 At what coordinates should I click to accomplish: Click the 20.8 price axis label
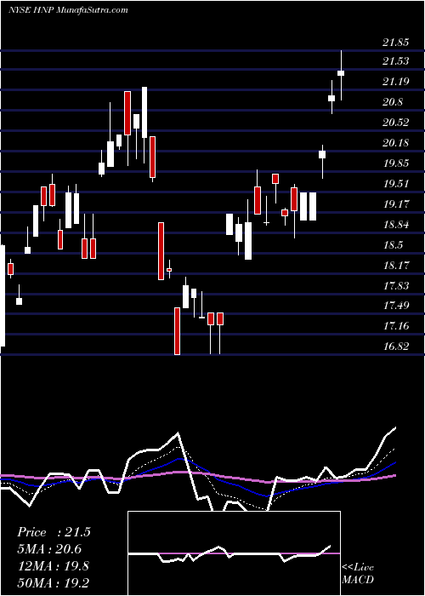click(x=393, y=102)
